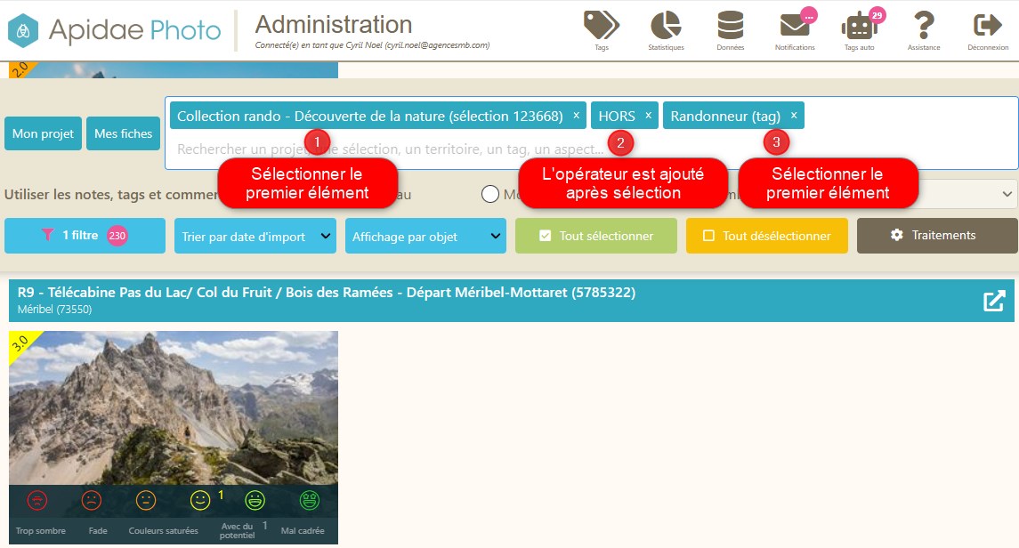Rate photo with neutral orange smiley
The width and height of the screenshot is (1019, 548).
point(146,500)
